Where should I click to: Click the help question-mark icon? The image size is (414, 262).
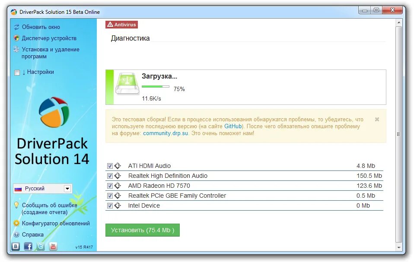point(16,234)
